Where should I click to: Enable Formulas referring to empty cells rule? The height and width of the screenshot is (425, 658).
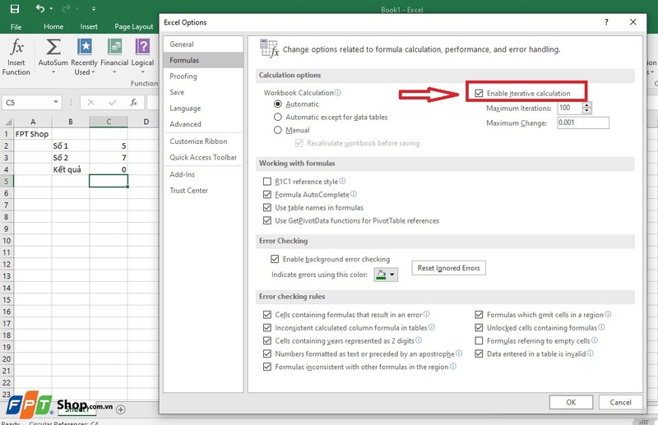[x=479, y=340]
